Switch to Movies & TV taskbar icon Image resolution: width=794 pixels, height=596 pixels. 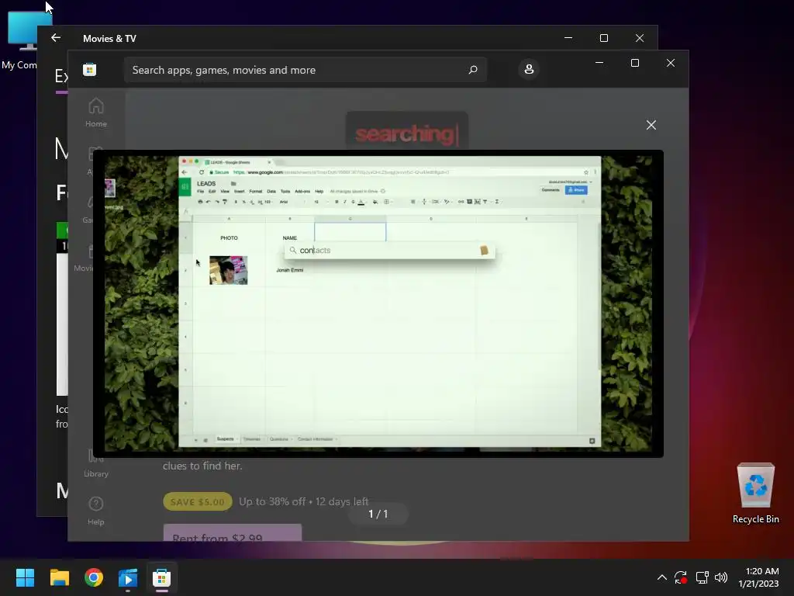[x=128, y=577]
